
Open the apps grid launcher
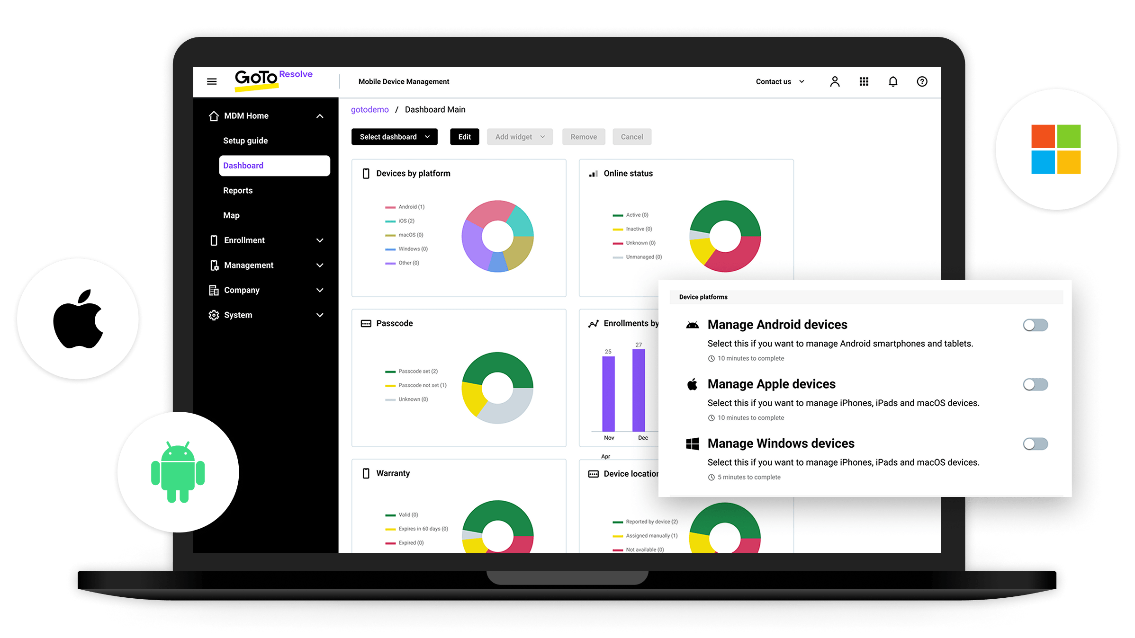coord(864,81)
